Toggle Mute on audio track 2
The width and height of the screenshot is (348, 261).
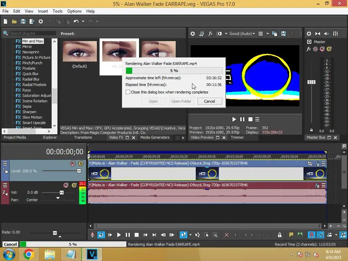(66, 185)
